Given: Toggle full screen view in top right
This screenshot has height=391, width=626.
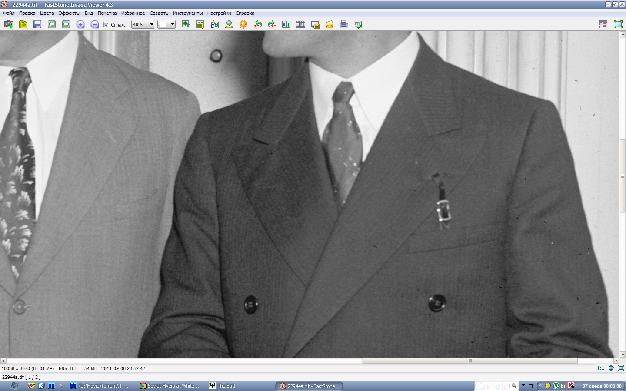Looking at the screenshot, I should (x=618, y=25).
